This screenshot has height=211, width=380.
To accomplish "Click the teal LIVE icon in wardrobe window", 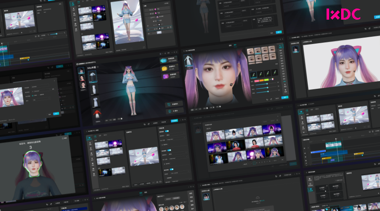I will pyautogui.click(x=164, y=61).
